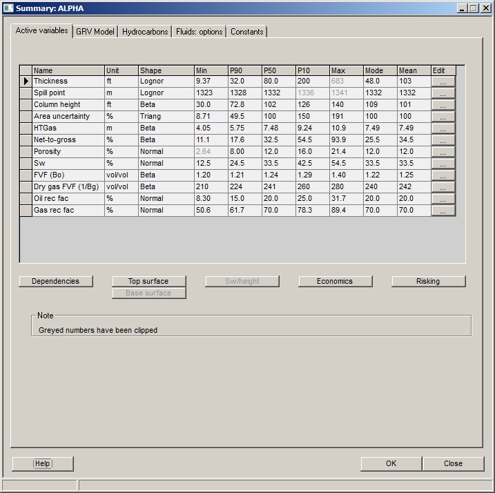Image resolution: width=495 pixels, height=493 pixels.
Task: Select the Fluids: options tab
Action: [199, 32]
